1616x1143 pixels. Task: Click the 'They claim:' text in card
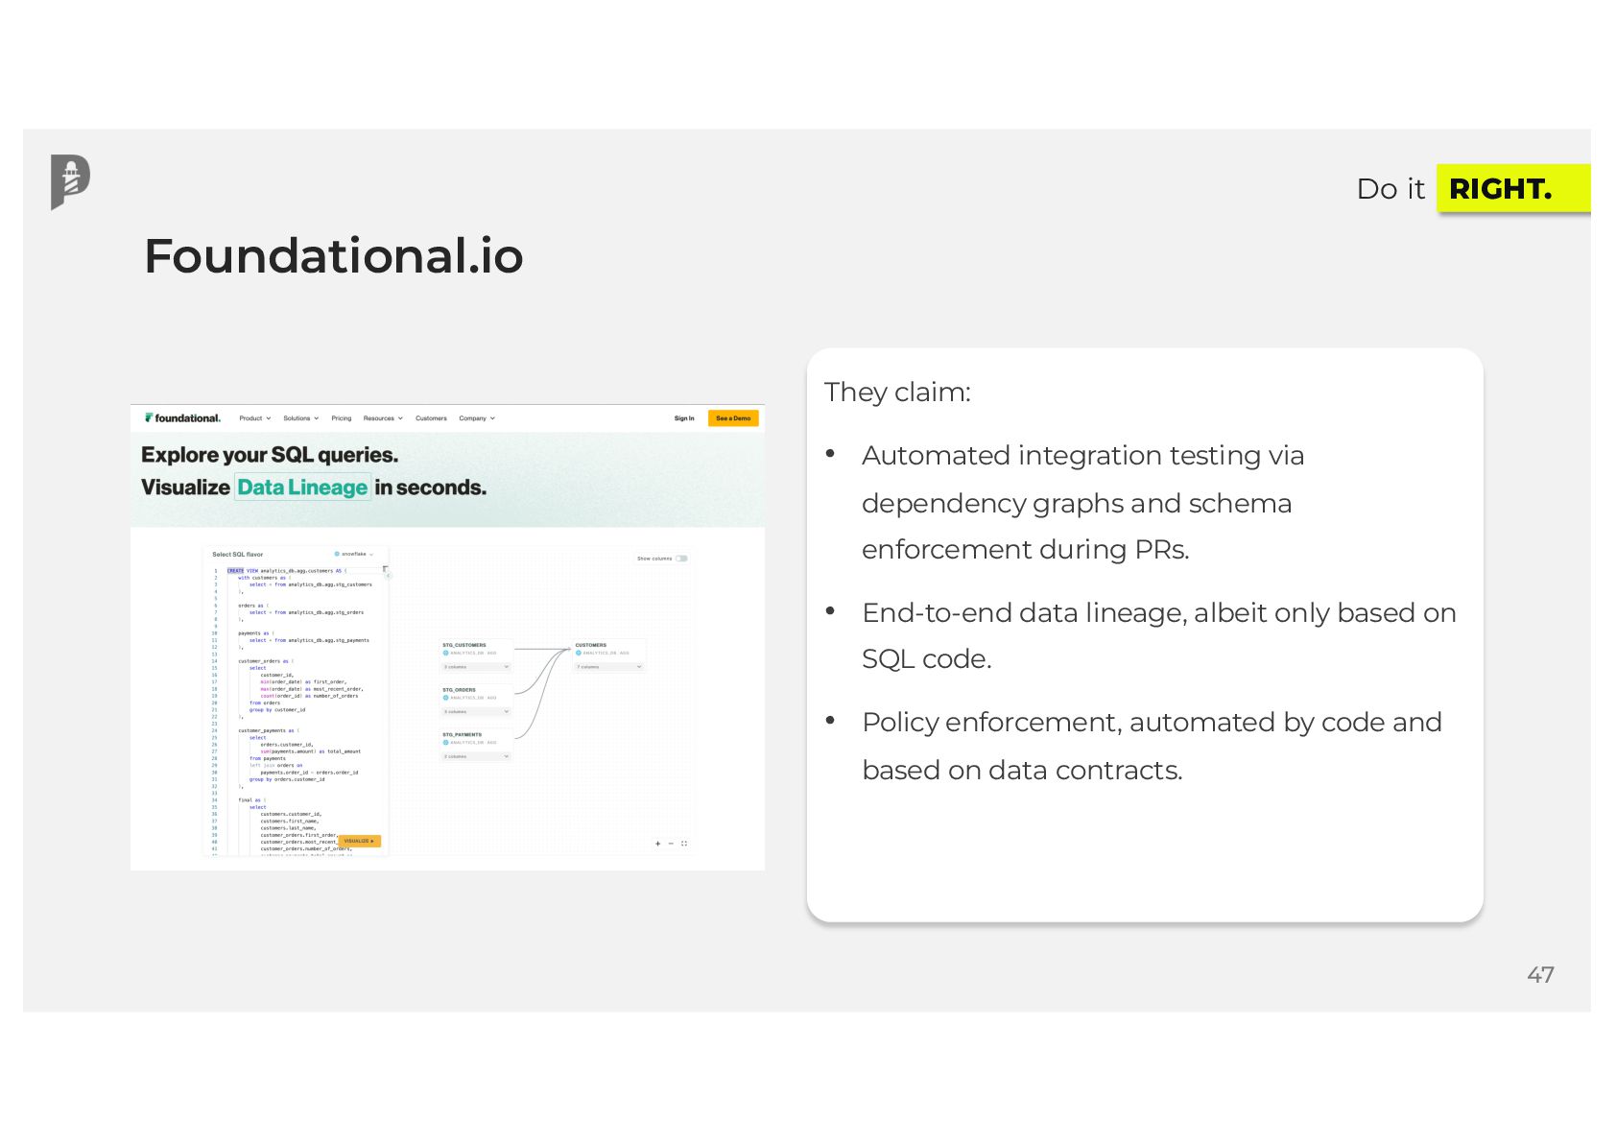pos(897,392)
